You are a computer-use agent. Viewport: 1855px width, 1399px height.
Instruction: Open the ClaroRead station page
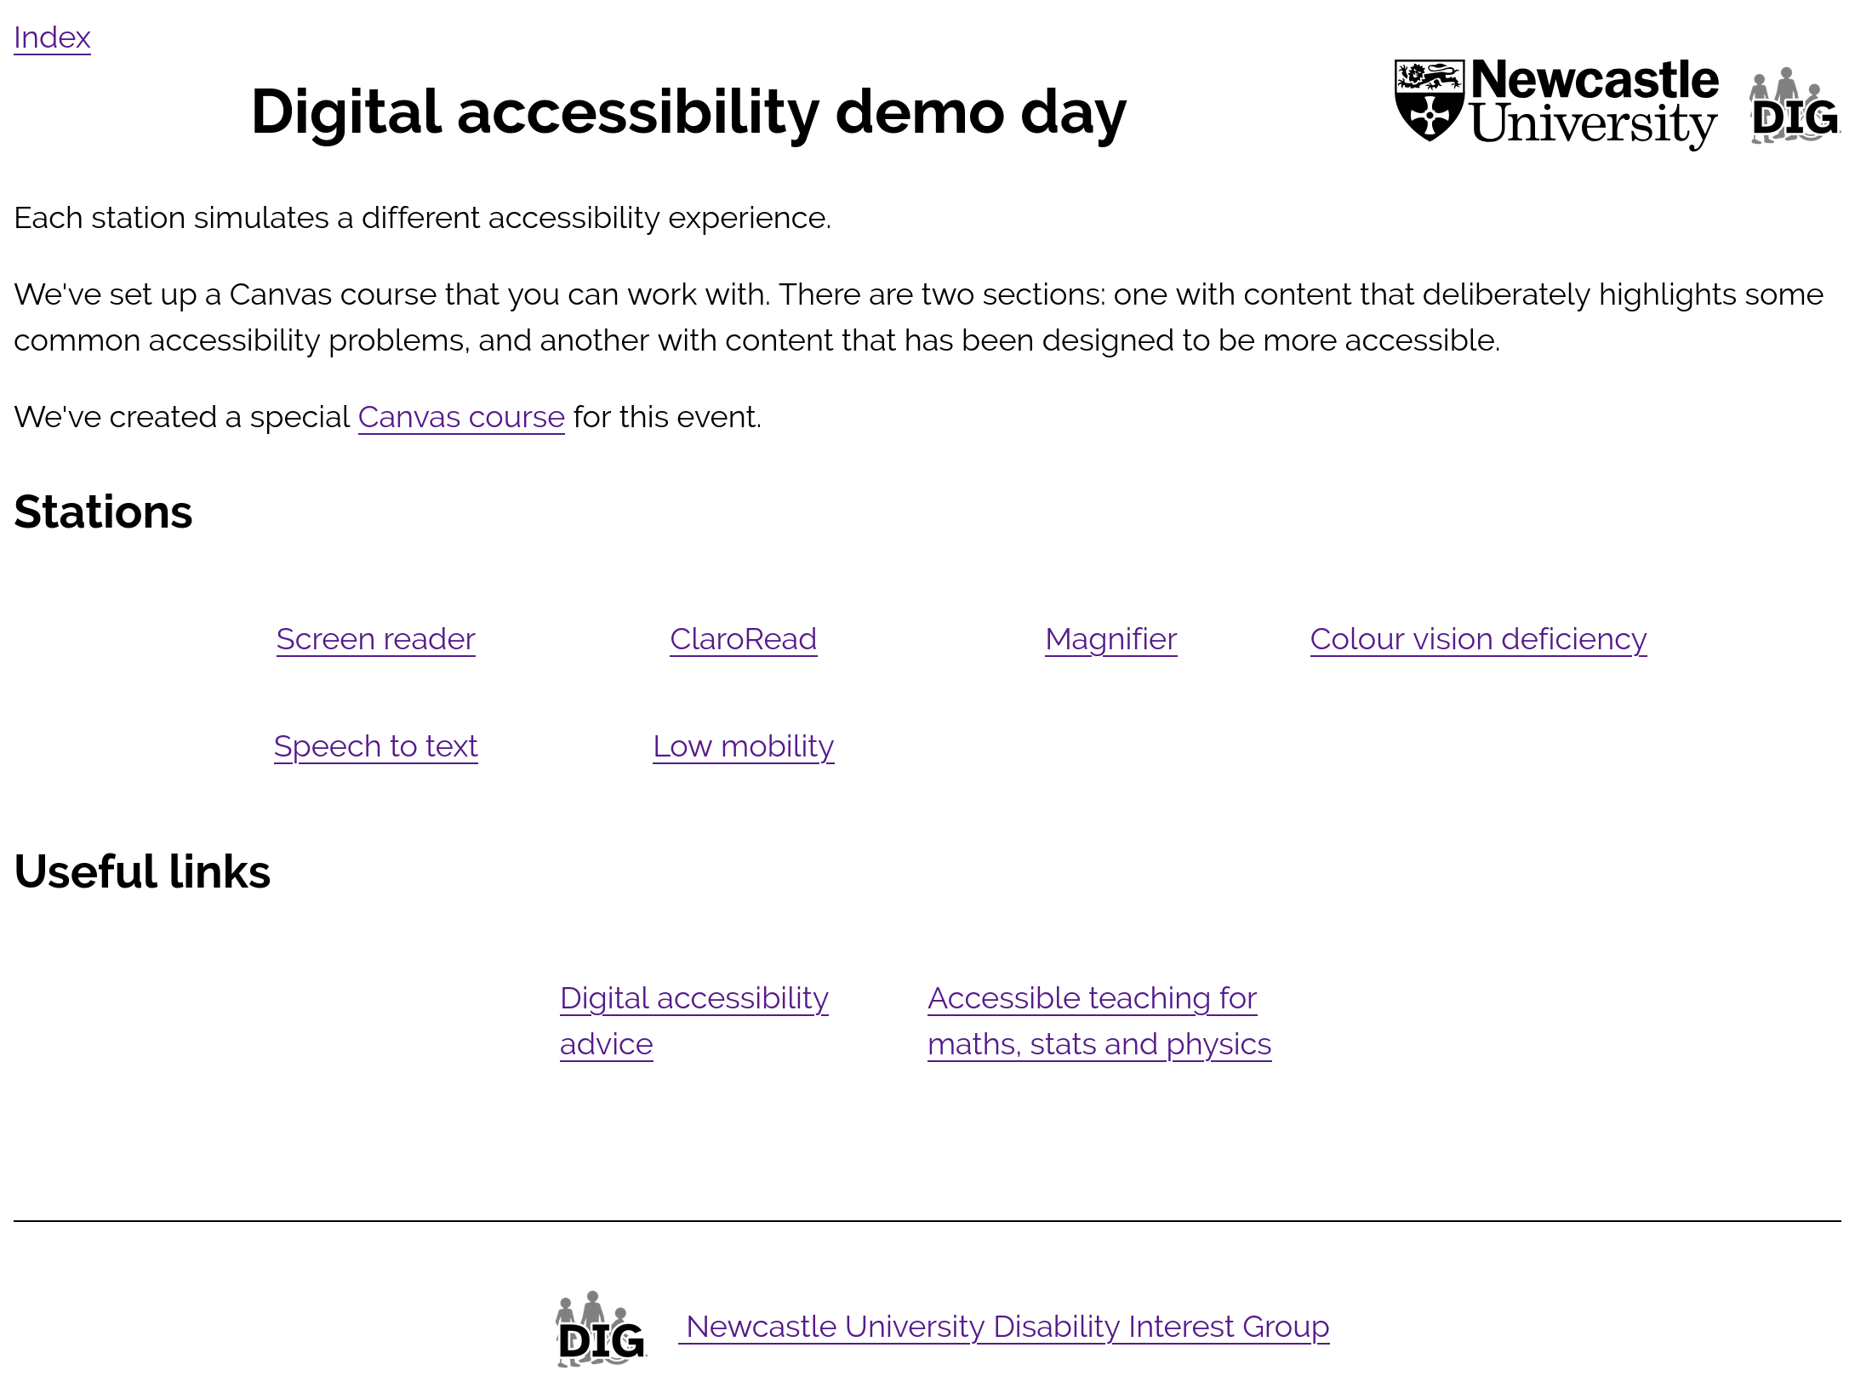pos(743,639)
